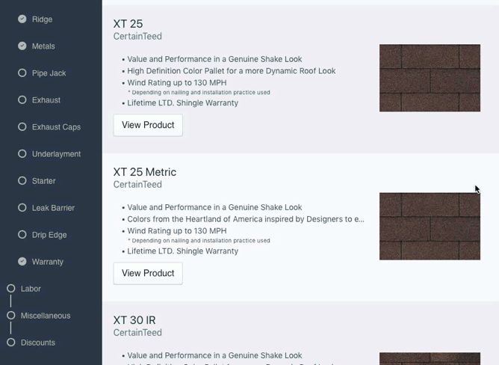
Task: Click the Exhaust Caps step circle
Action: [x=22, y=127]
